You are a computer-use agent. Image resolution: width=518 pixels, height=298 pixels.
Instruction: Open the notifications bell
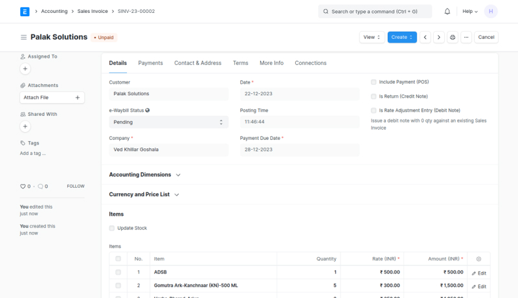coord(447,12)
